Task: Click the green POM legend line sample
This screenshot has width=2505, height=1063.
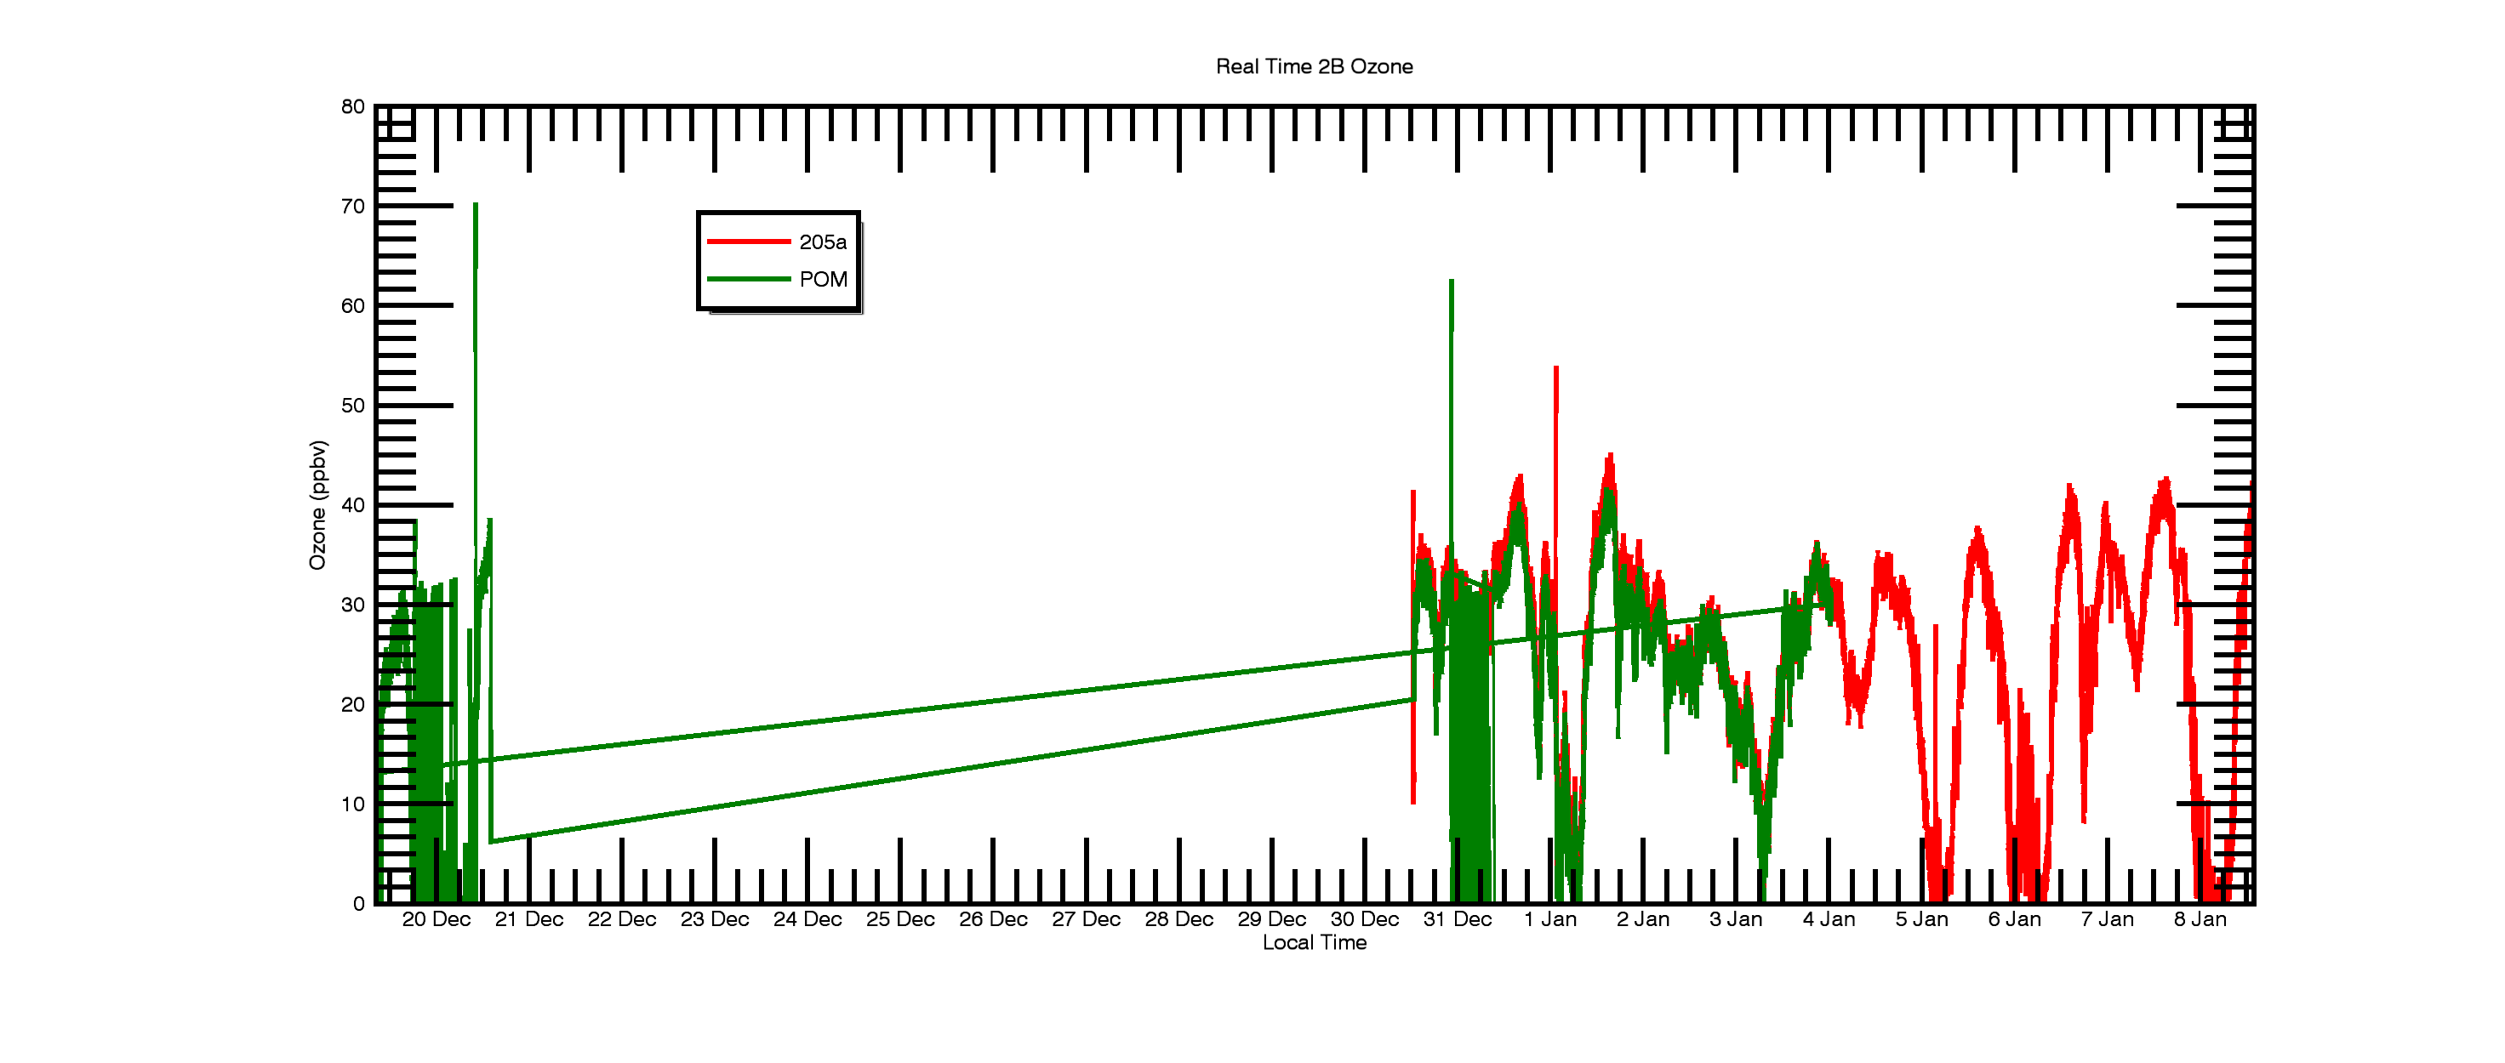Action: [749, 279]
